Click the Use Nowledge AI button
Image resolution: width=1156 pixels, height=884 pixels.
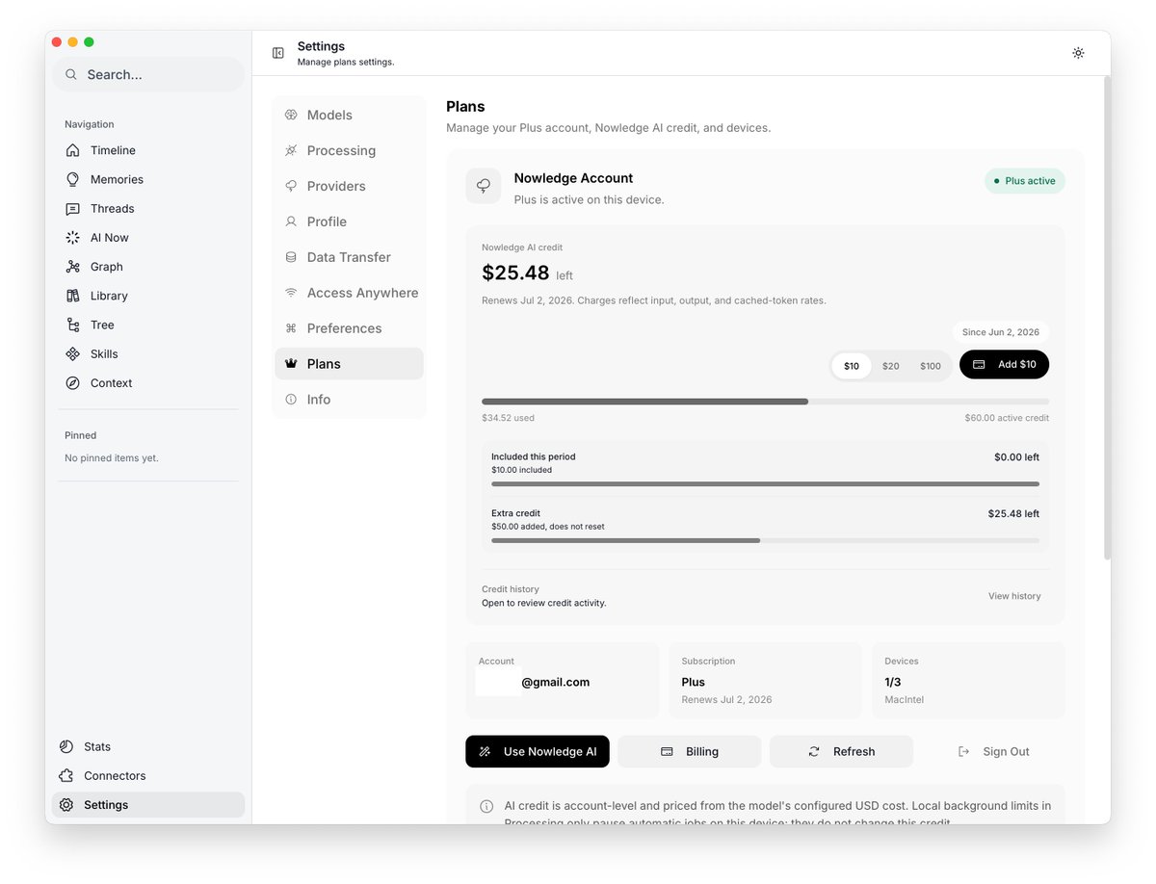(x=538, y=751)
